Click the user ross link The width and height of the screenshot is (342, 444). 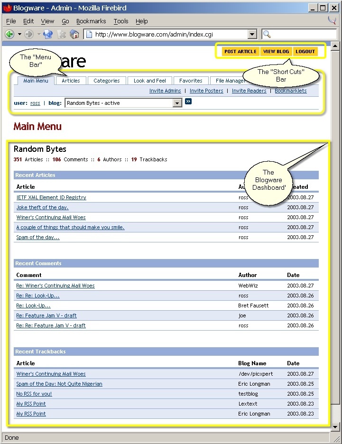[x=35, y=103]
